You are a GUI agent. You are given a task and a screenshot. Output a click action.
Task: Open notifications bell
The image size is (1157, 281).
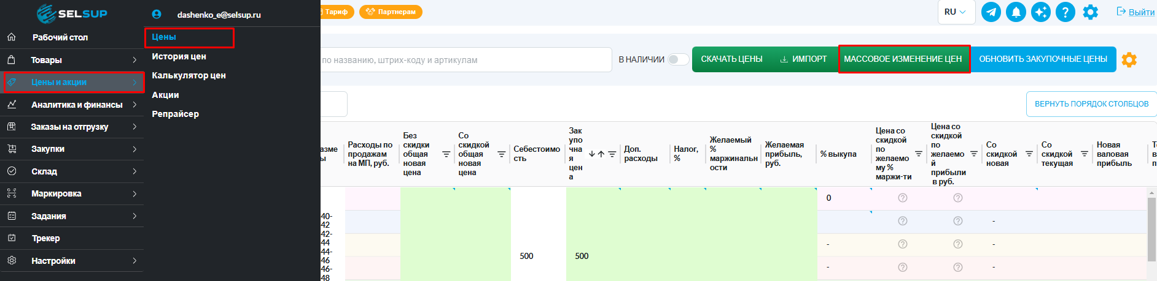1016,12
